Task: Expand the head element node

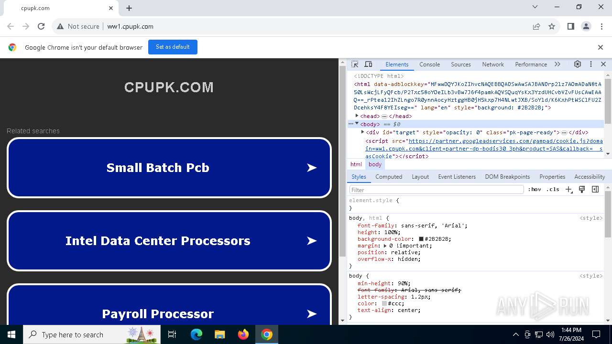Action: (357, 116)
